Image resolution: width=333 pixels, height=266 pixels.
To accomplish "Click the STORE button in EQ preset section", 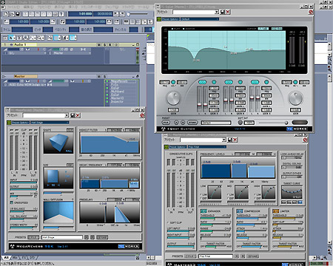I will [192, 122].
